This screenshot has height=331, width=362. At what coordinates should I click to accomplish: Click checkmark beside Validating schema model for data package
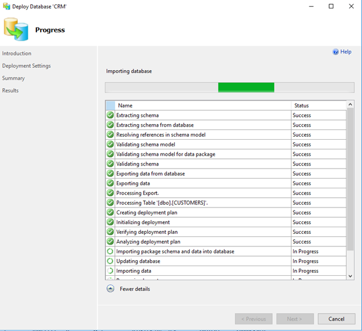[x=110, y=154]
